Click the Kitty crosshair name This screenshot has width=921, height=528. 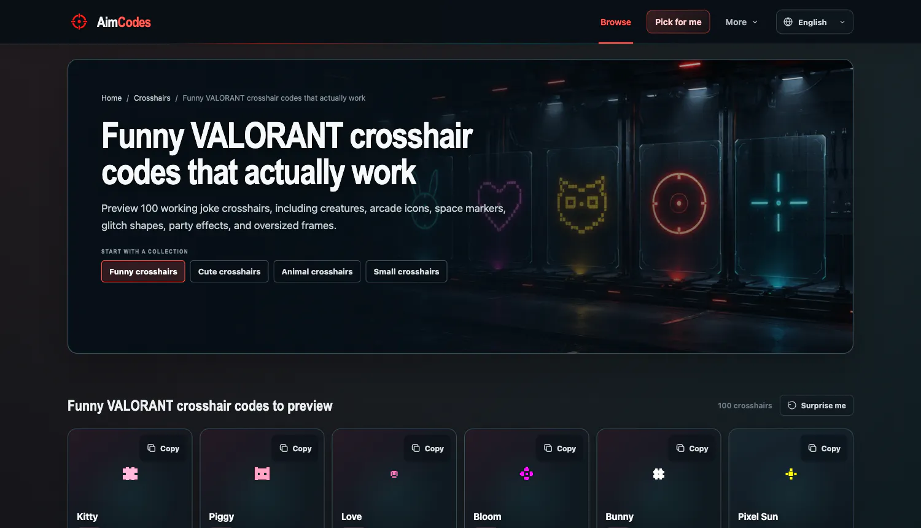click(87, 517)
